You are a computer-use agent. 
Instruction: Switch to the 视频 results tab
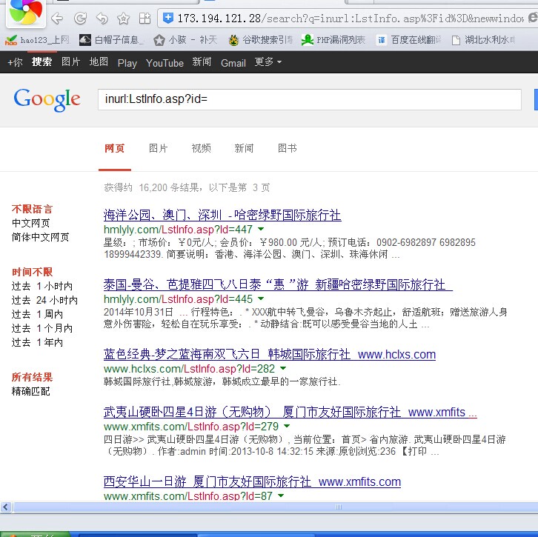point(201,148)
